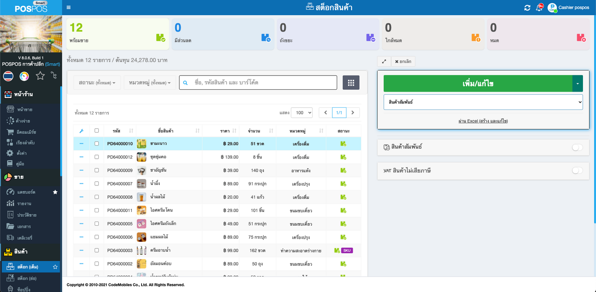Open the ผ่าน Excel import link

pyautogui.click(x=483, y=121)
